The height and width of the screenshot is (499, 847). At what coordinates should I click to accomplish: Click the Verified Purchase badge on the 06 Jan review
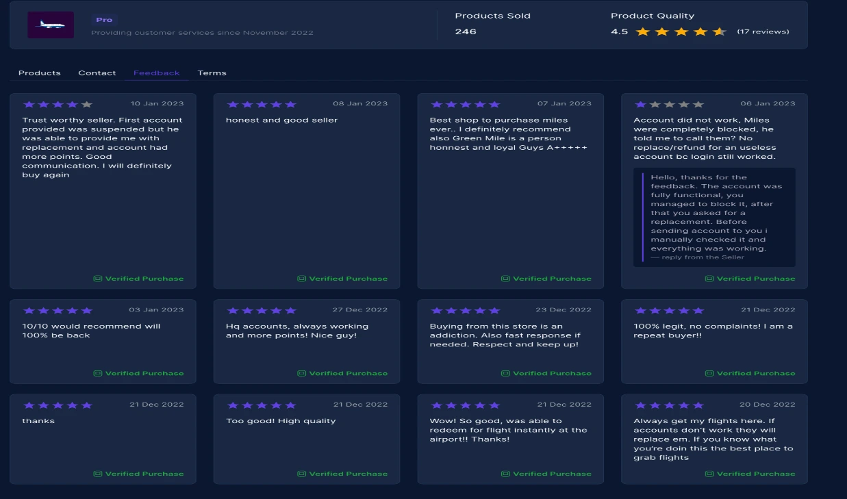(x=709, y=279)
